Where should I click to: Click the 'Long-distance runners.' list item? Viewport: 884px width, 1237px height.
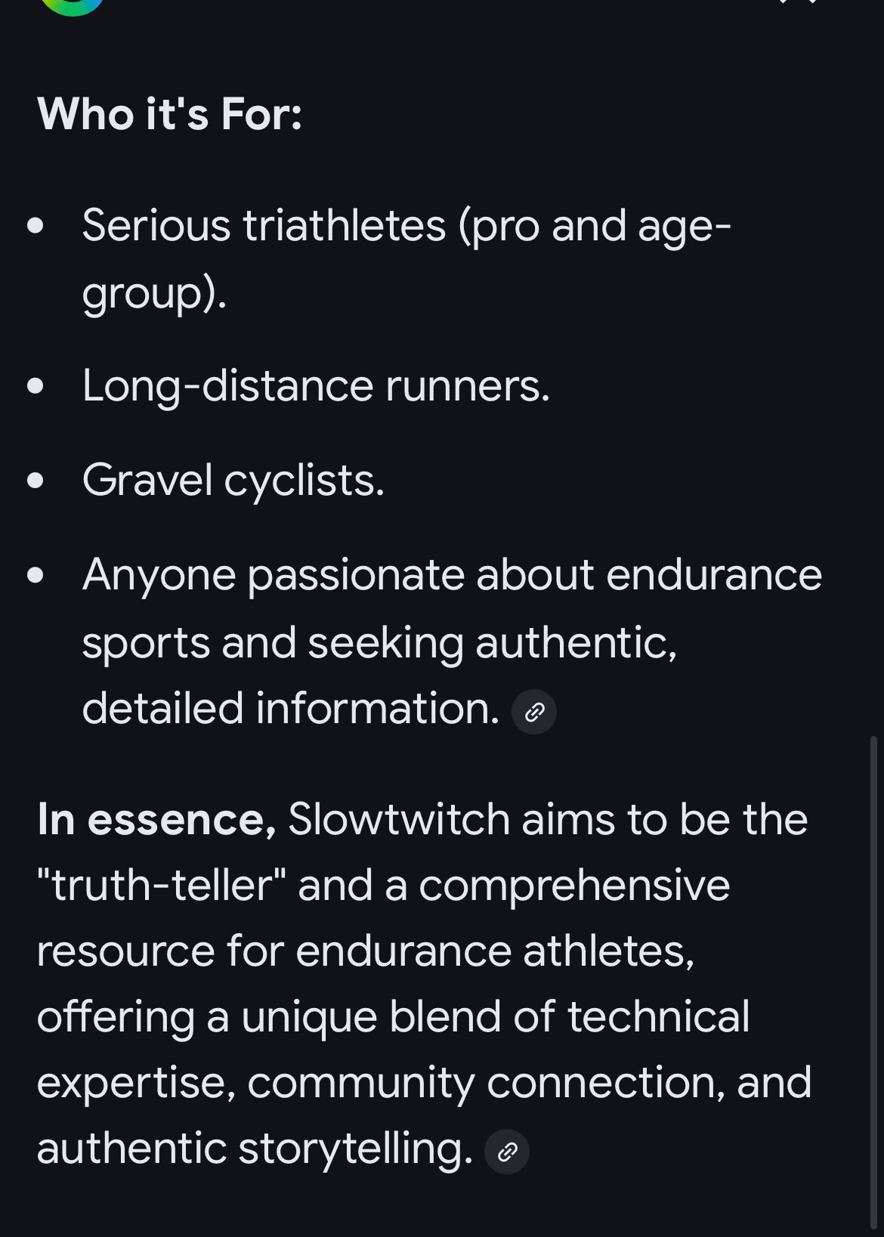click(x=316, y=386)
